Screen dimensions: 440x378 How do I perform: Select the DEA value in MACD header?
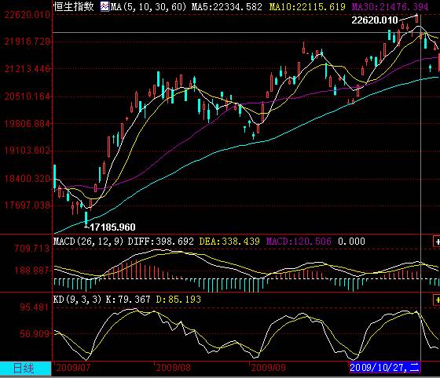pos(229,242)
